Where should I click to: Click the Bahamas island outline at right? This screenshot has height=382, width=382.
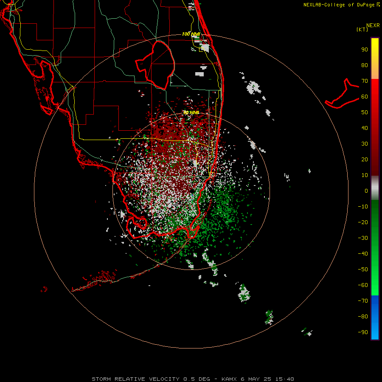coord(342,93)
